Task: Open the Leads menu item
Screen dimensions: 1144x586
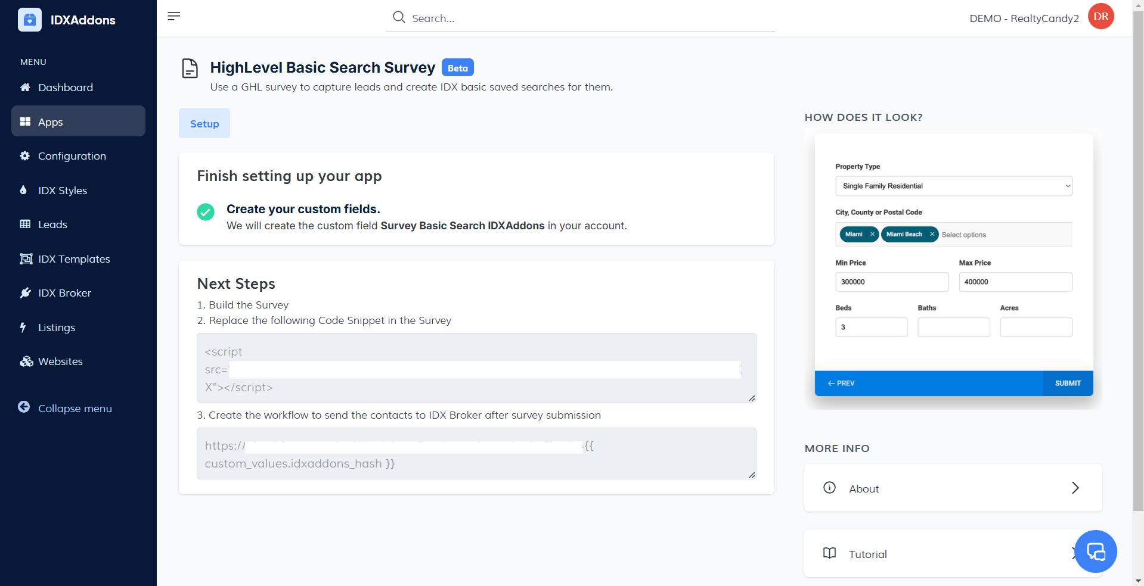Action: point(52,225)
